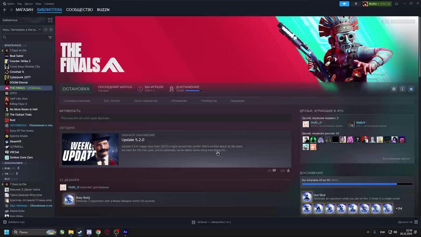
Task: Click the Add Game plus icon
Action: (x=5, y=222)
